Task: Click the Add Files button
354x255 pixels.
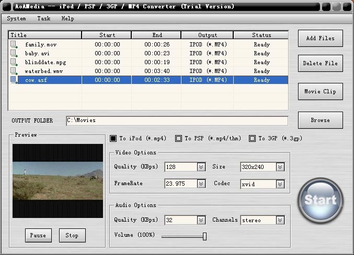Action: pos(320,38)
